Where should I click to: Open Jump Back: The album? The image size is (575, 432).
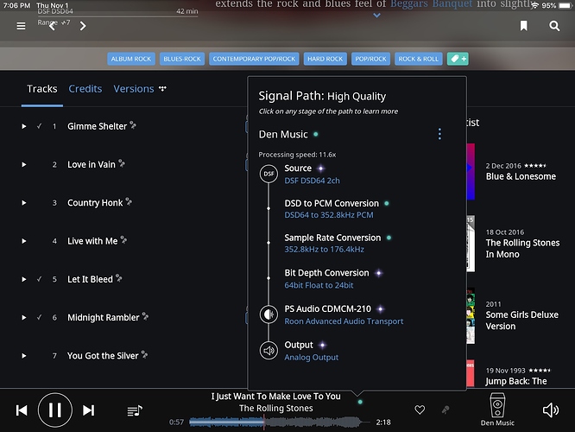[516, 381]
